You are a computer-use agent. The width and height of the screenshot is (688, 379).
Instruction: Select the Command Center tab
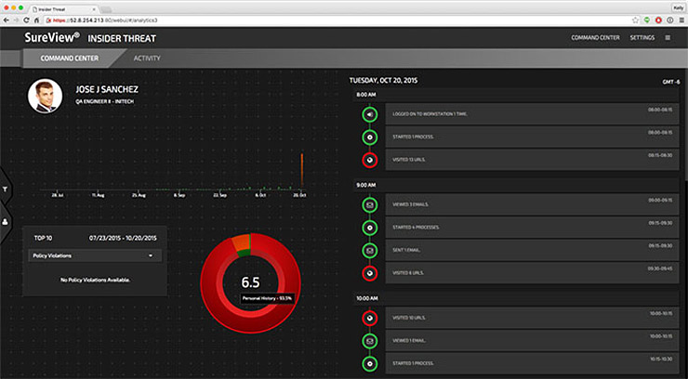[x=64, y=58]
